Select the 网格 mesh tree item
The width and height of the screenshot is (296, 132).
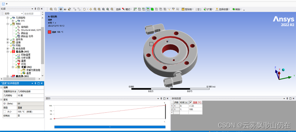(18, 45)
